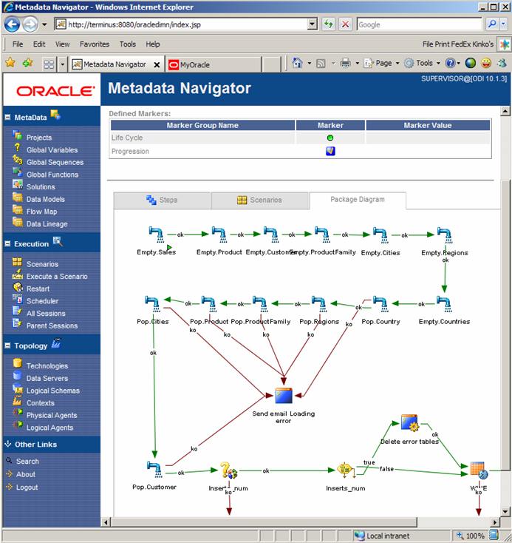Click the Physical Agents icon

pos(17,413)
